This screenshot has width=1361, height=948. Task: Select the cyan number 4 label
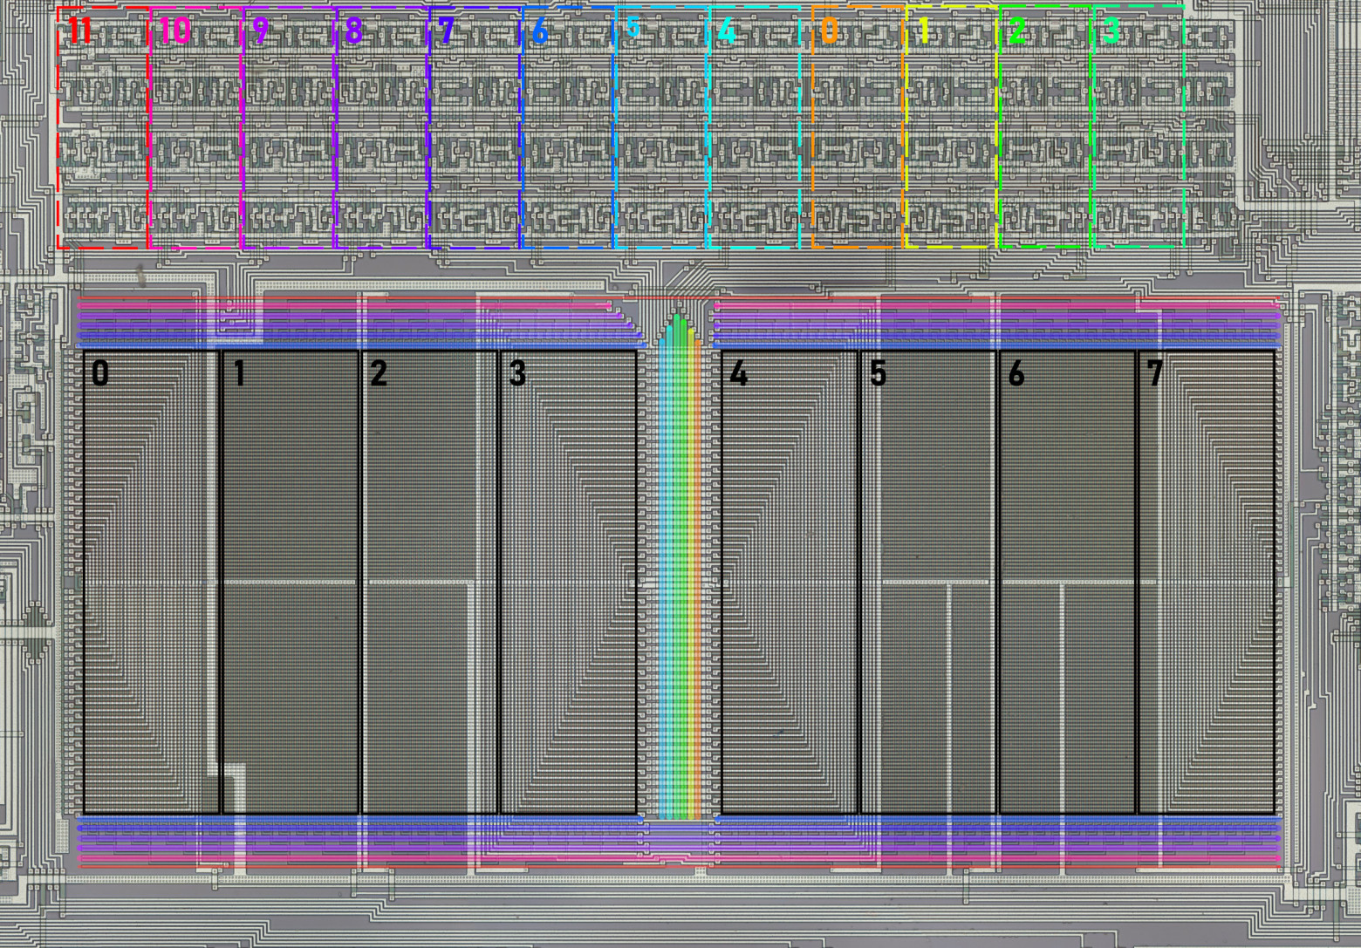point(727,34)
